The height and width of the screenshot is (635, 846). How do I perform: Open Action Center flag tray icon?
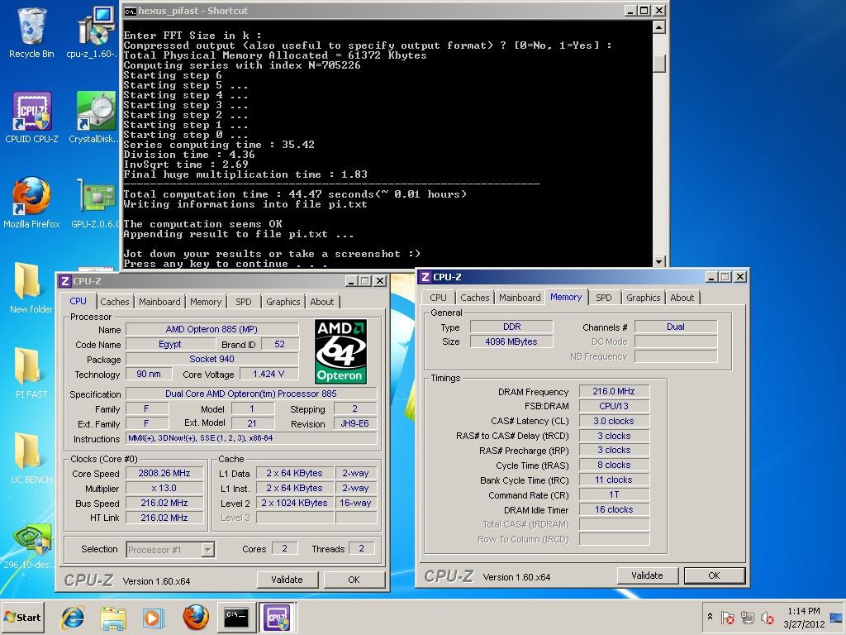[727, 617]
